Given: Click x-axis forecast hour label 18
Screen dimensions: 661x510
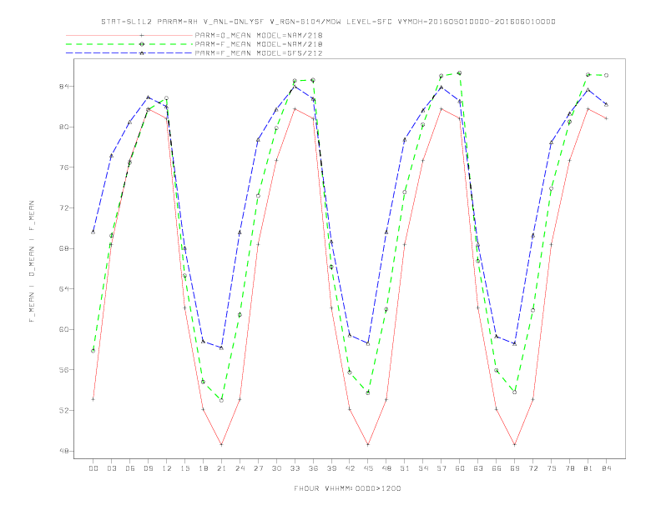Looking at the screenshot, I should pos(203,468).
